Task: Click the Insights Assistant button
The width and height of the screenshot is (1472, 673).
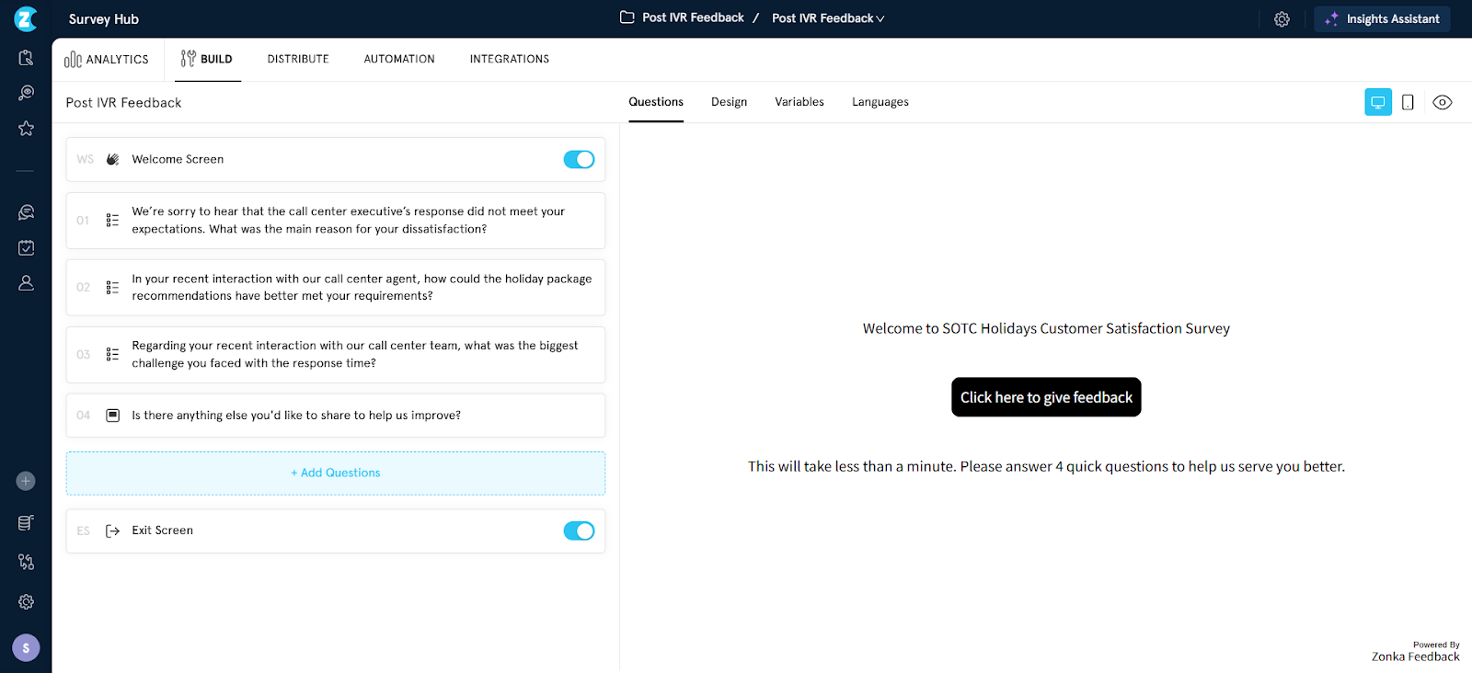Action: 1382,19
